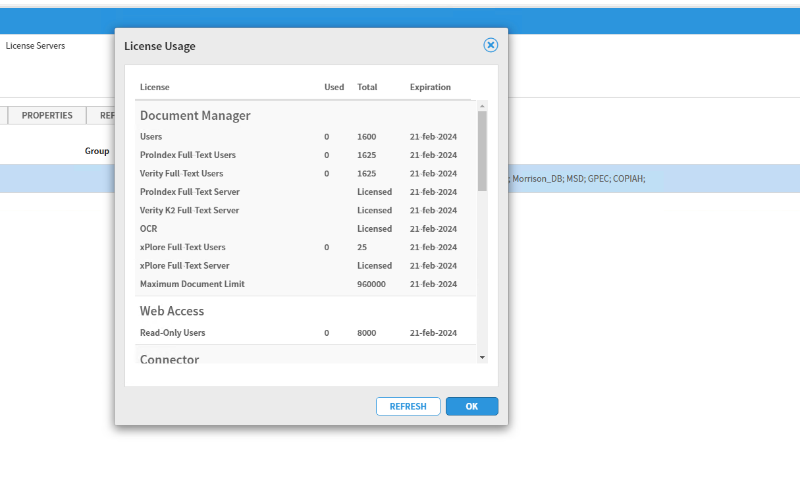
Task: Click the License Servers heading
Action: click(36, 45)
